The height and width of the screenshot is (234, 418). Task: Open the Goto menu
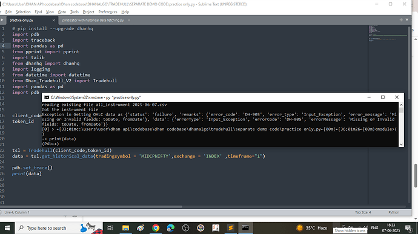(x=62, y=12)
